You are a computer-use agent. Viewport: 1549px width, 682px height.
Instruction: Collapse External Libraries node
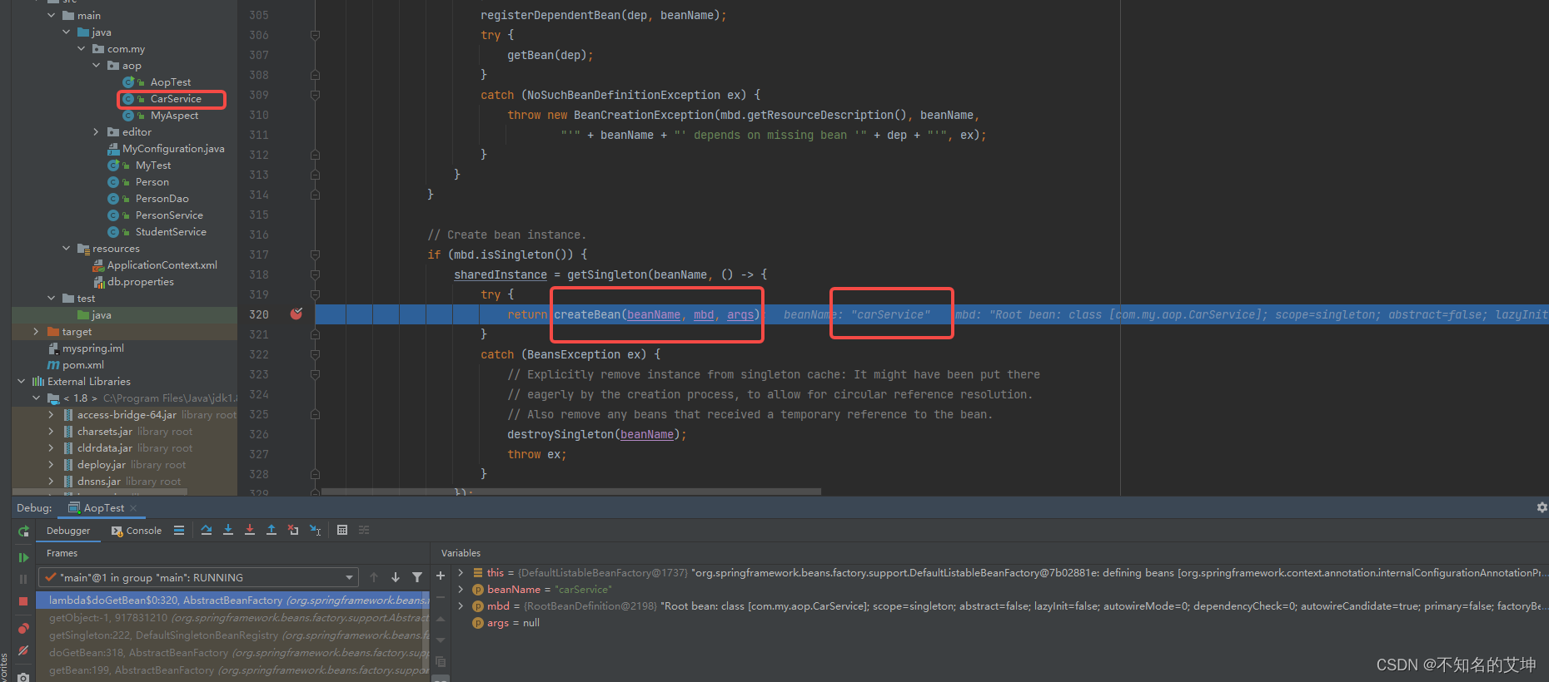coord(22,381)
